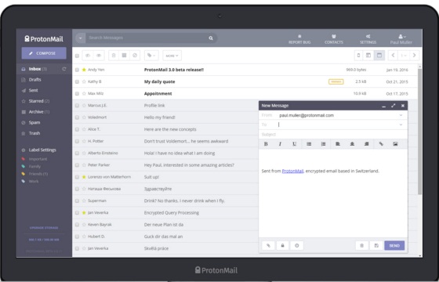
Task: Open Settings in the top bar
Action: [368, 39]
